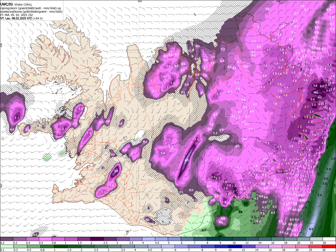Click the UWC/IG title in the header box
The image size is (336, 252).
coord(6,4)
